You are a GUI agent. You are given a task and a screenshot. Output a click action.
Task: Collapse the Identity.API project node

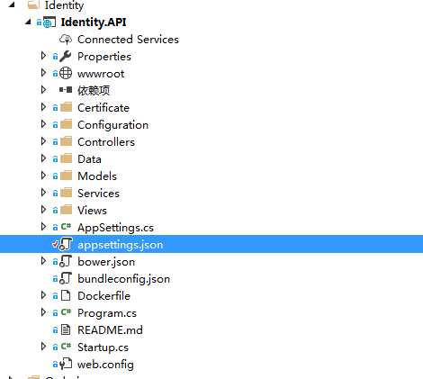28,22
